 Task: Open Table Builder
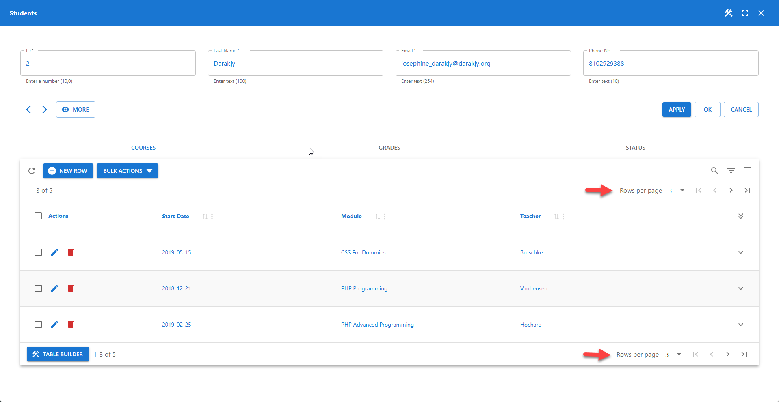pos(58,354)
